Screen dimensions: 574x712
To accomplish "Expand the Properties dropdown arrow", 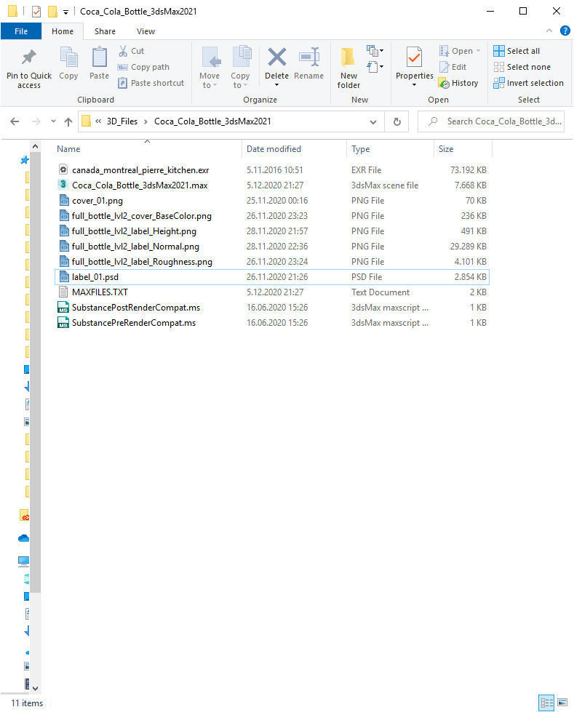I will [414, 85].
